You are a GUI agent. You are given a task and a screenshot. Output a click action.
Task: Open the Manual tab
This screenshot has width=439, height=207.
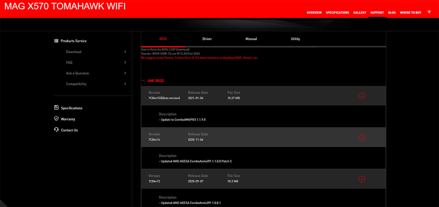pos(251,39)
